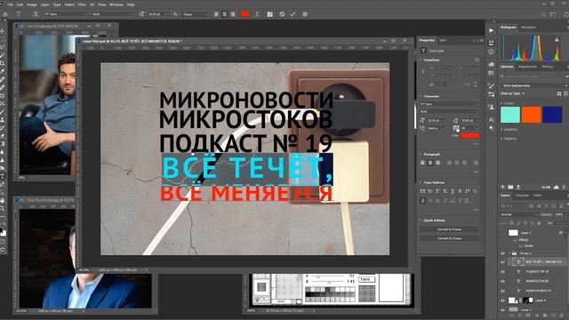569x320 pixels.
Task: Switch to the Properties tab
Action: click(427, 40)
